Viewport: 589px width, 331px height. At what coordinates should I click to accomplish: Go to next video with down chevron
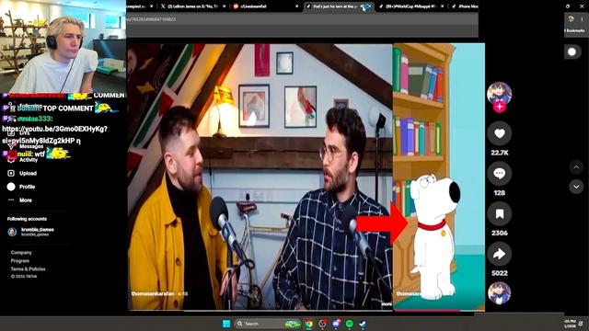[576, 187]
